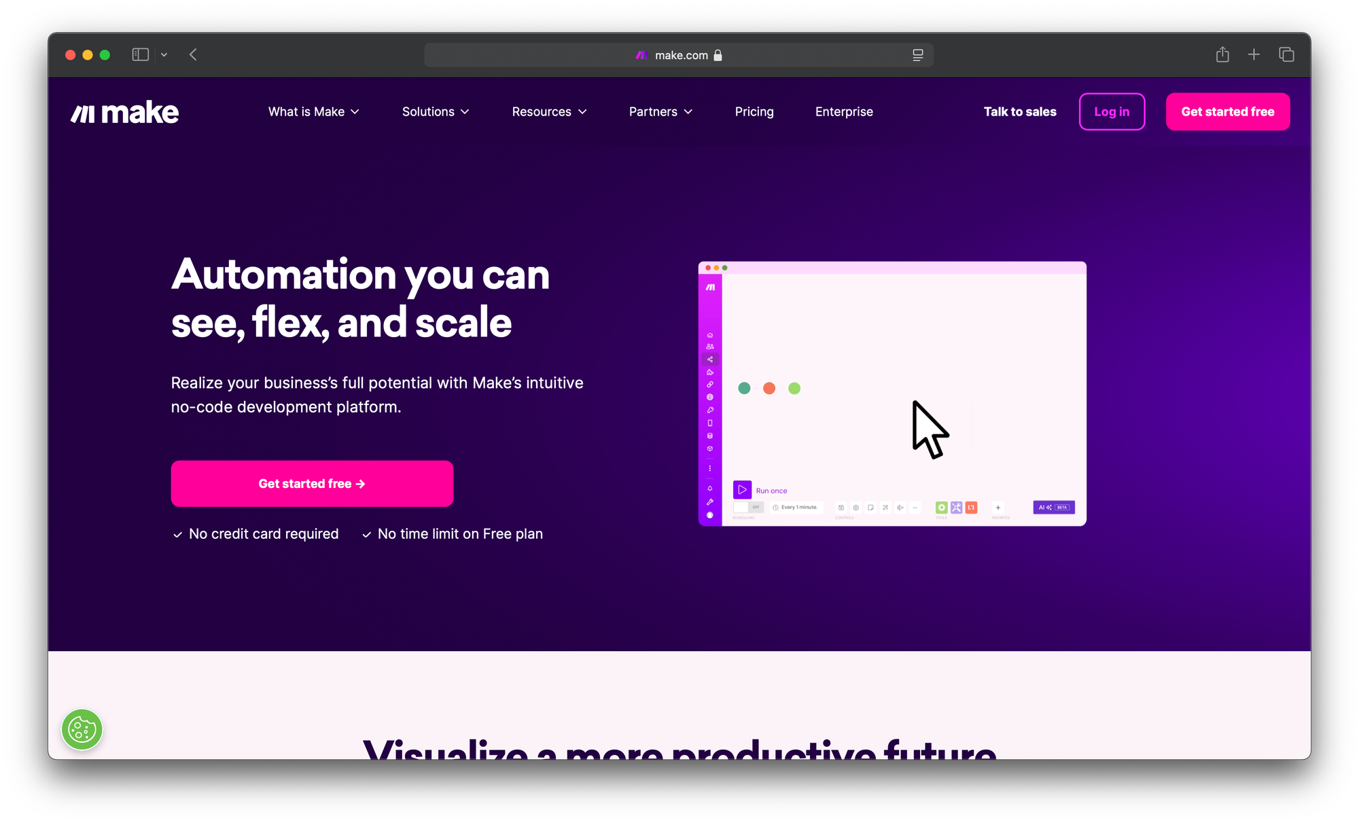Click the wrench icon in preview sidebar
This screenshot has height=823, width=1359.
coord(710,502)
